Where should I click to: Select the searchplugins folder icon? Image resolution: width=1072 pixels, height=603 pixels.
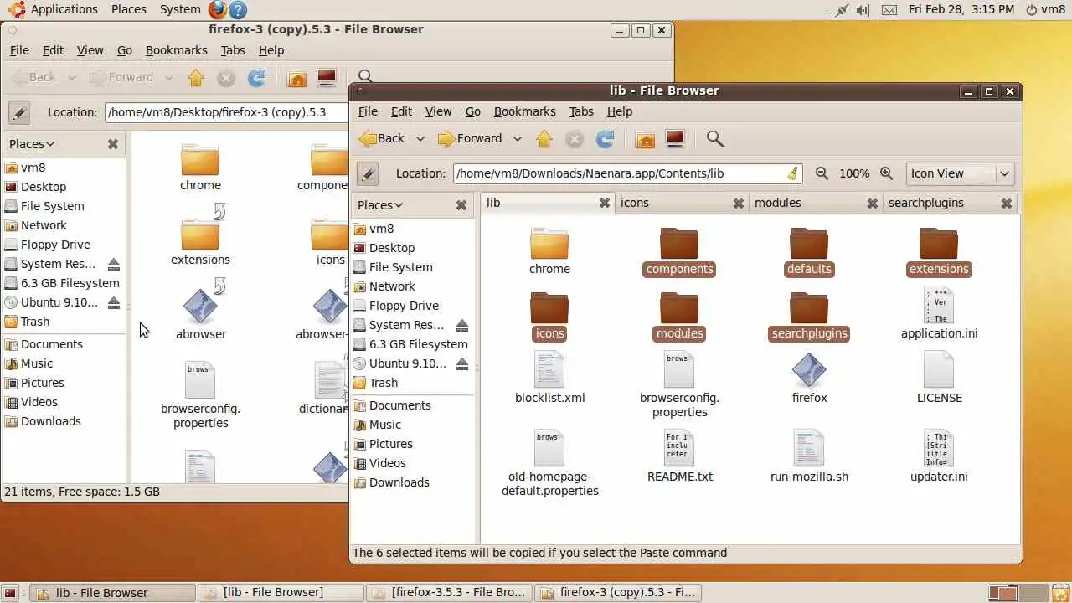(809, 308)
